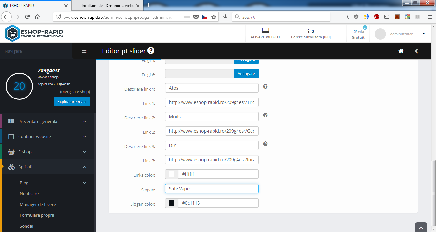Click the Links color hex field
The width and height of the screenshot is (436, 232).
coord(218,174)
